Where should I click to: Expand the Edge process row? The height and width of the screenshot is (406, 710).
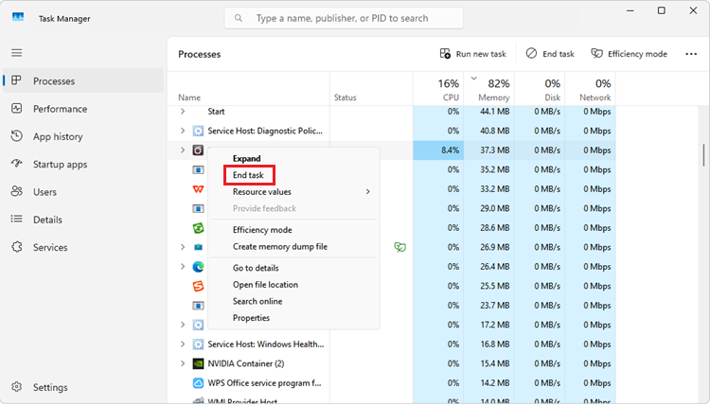183,267
